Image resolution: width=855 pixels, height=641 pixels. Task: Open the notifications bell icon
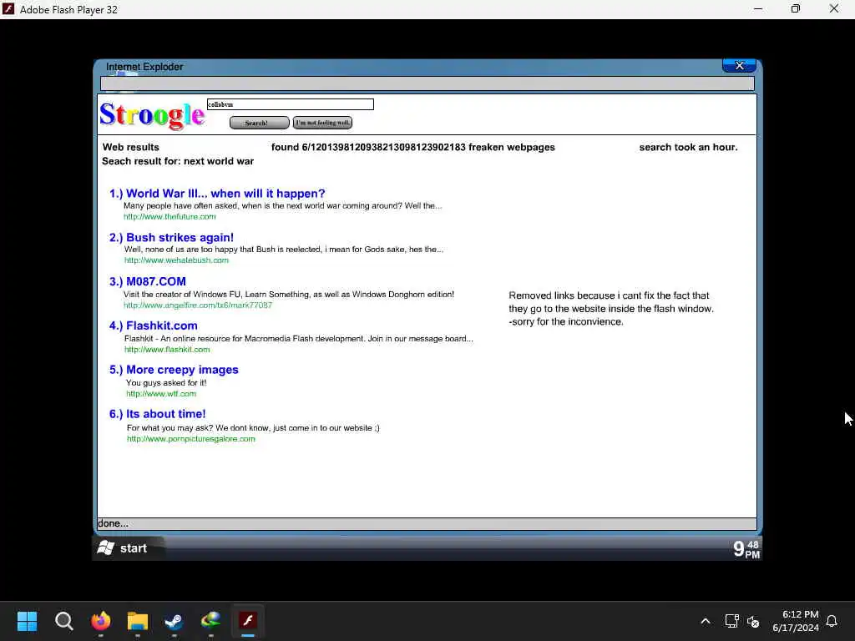(x=832, y=621)
